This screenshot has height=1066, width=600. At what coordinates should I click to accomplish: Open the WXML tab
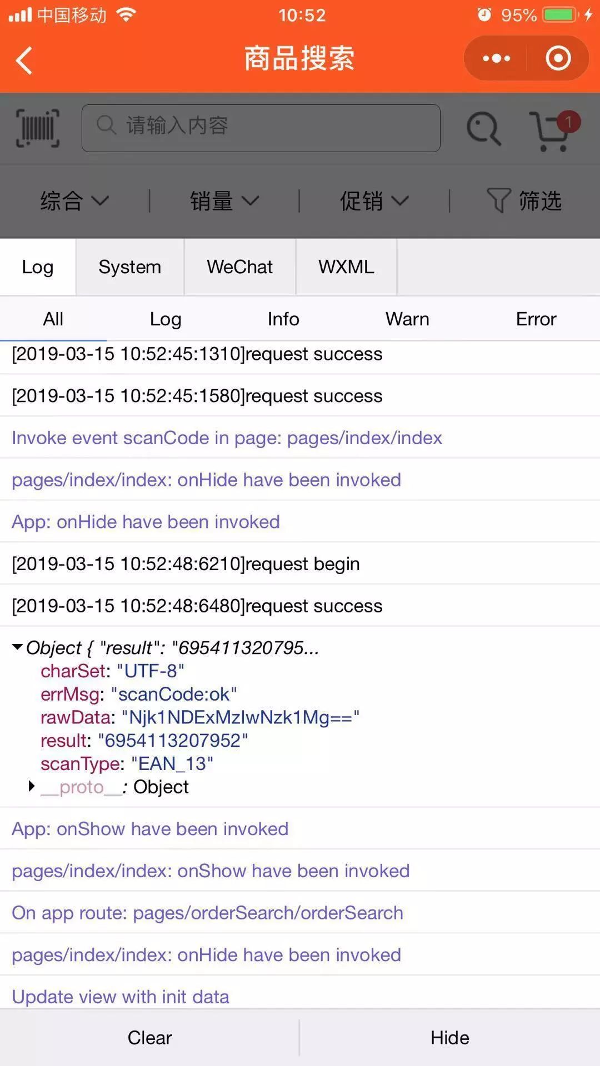[346, 267]
